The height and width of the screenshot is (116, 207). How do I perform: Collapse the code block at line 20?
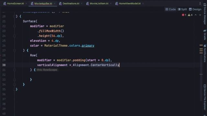[14, 16]
